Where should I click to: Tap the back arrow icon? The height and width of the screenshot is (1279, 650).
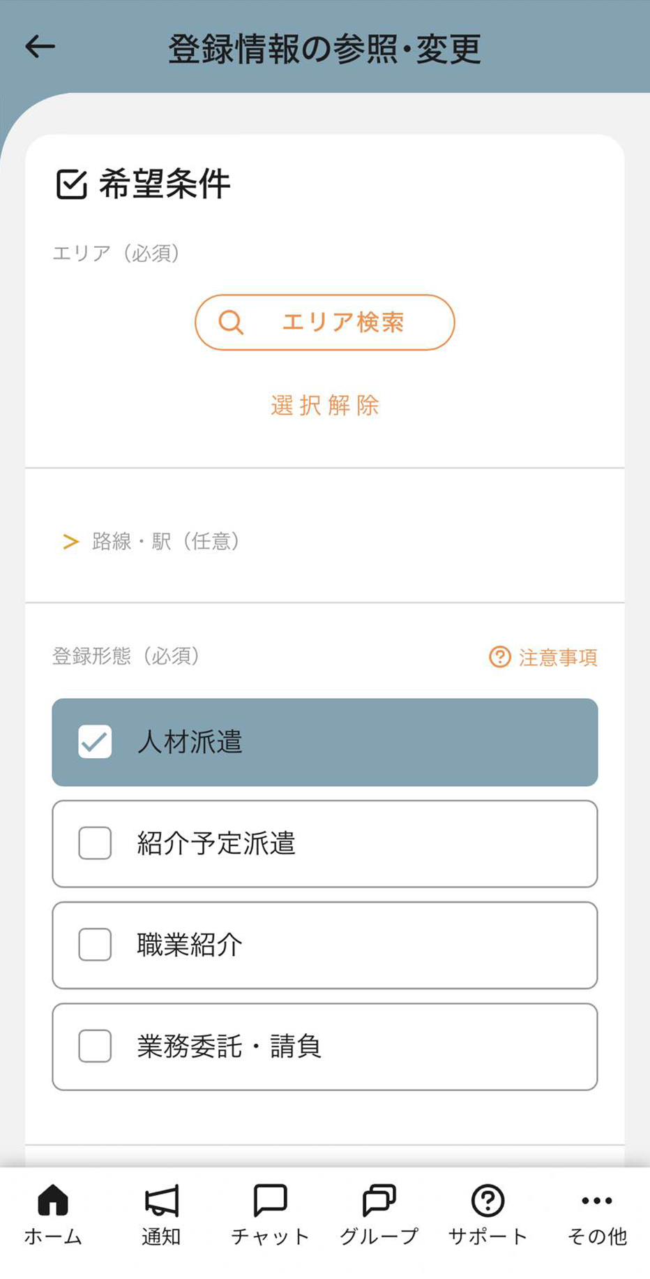(x=40, y=47)
